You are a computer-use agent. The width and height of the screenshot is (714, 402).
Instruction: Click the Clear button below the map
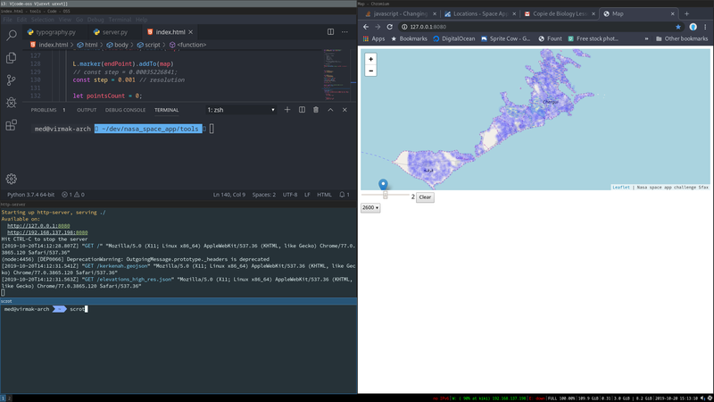pyautogui.click(x=425, y=197)
